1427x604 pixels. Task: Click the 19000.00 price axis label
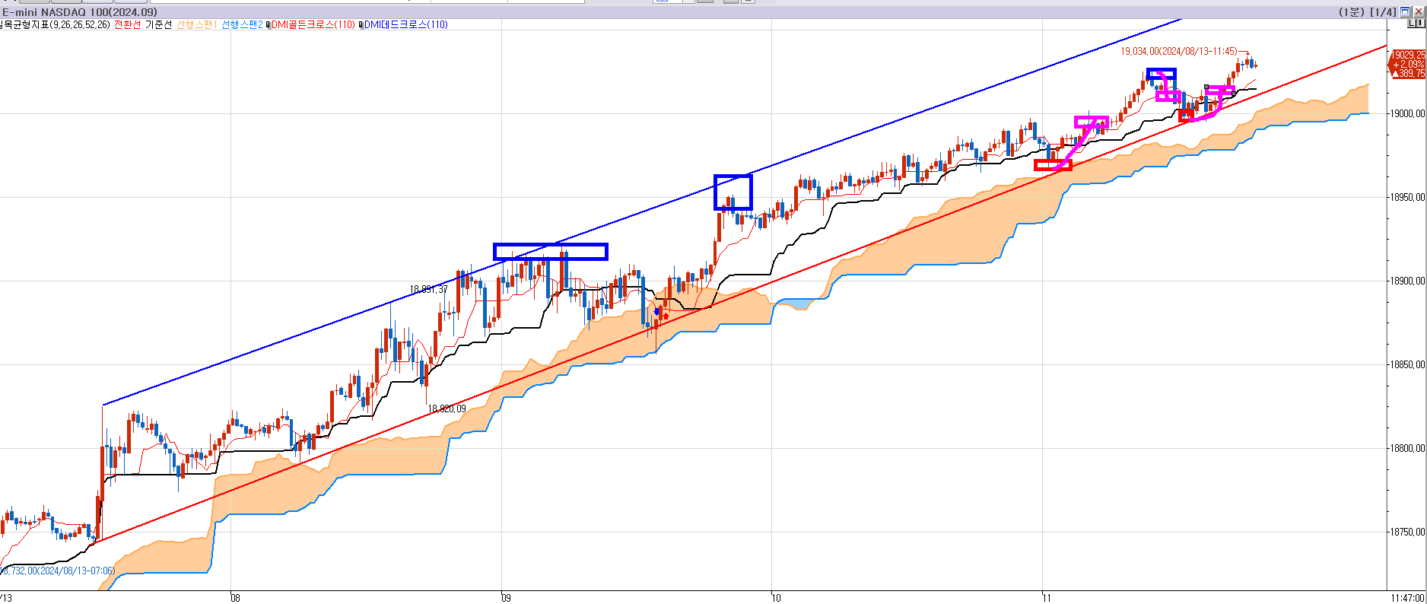[1408, 113]
